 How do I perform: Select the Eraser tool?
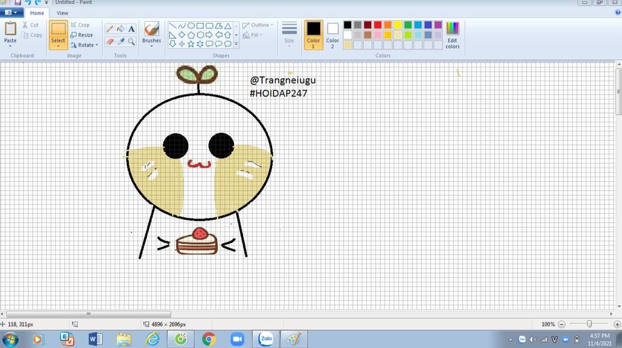(x=110, y=41)
